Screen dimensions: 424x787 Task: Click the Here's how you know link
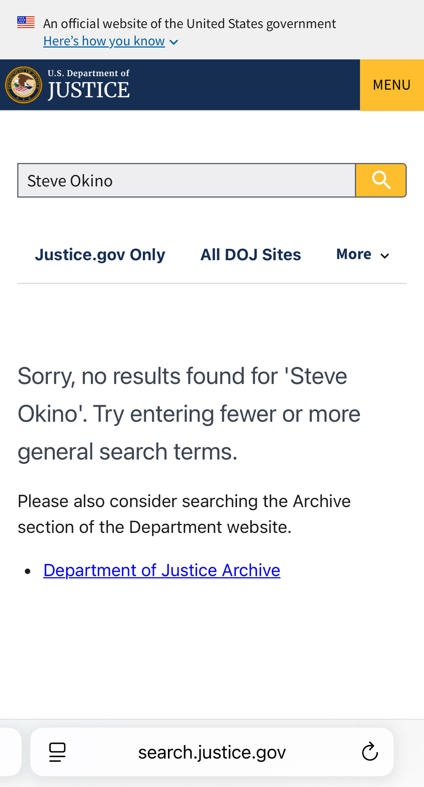[x=104, y=41]
